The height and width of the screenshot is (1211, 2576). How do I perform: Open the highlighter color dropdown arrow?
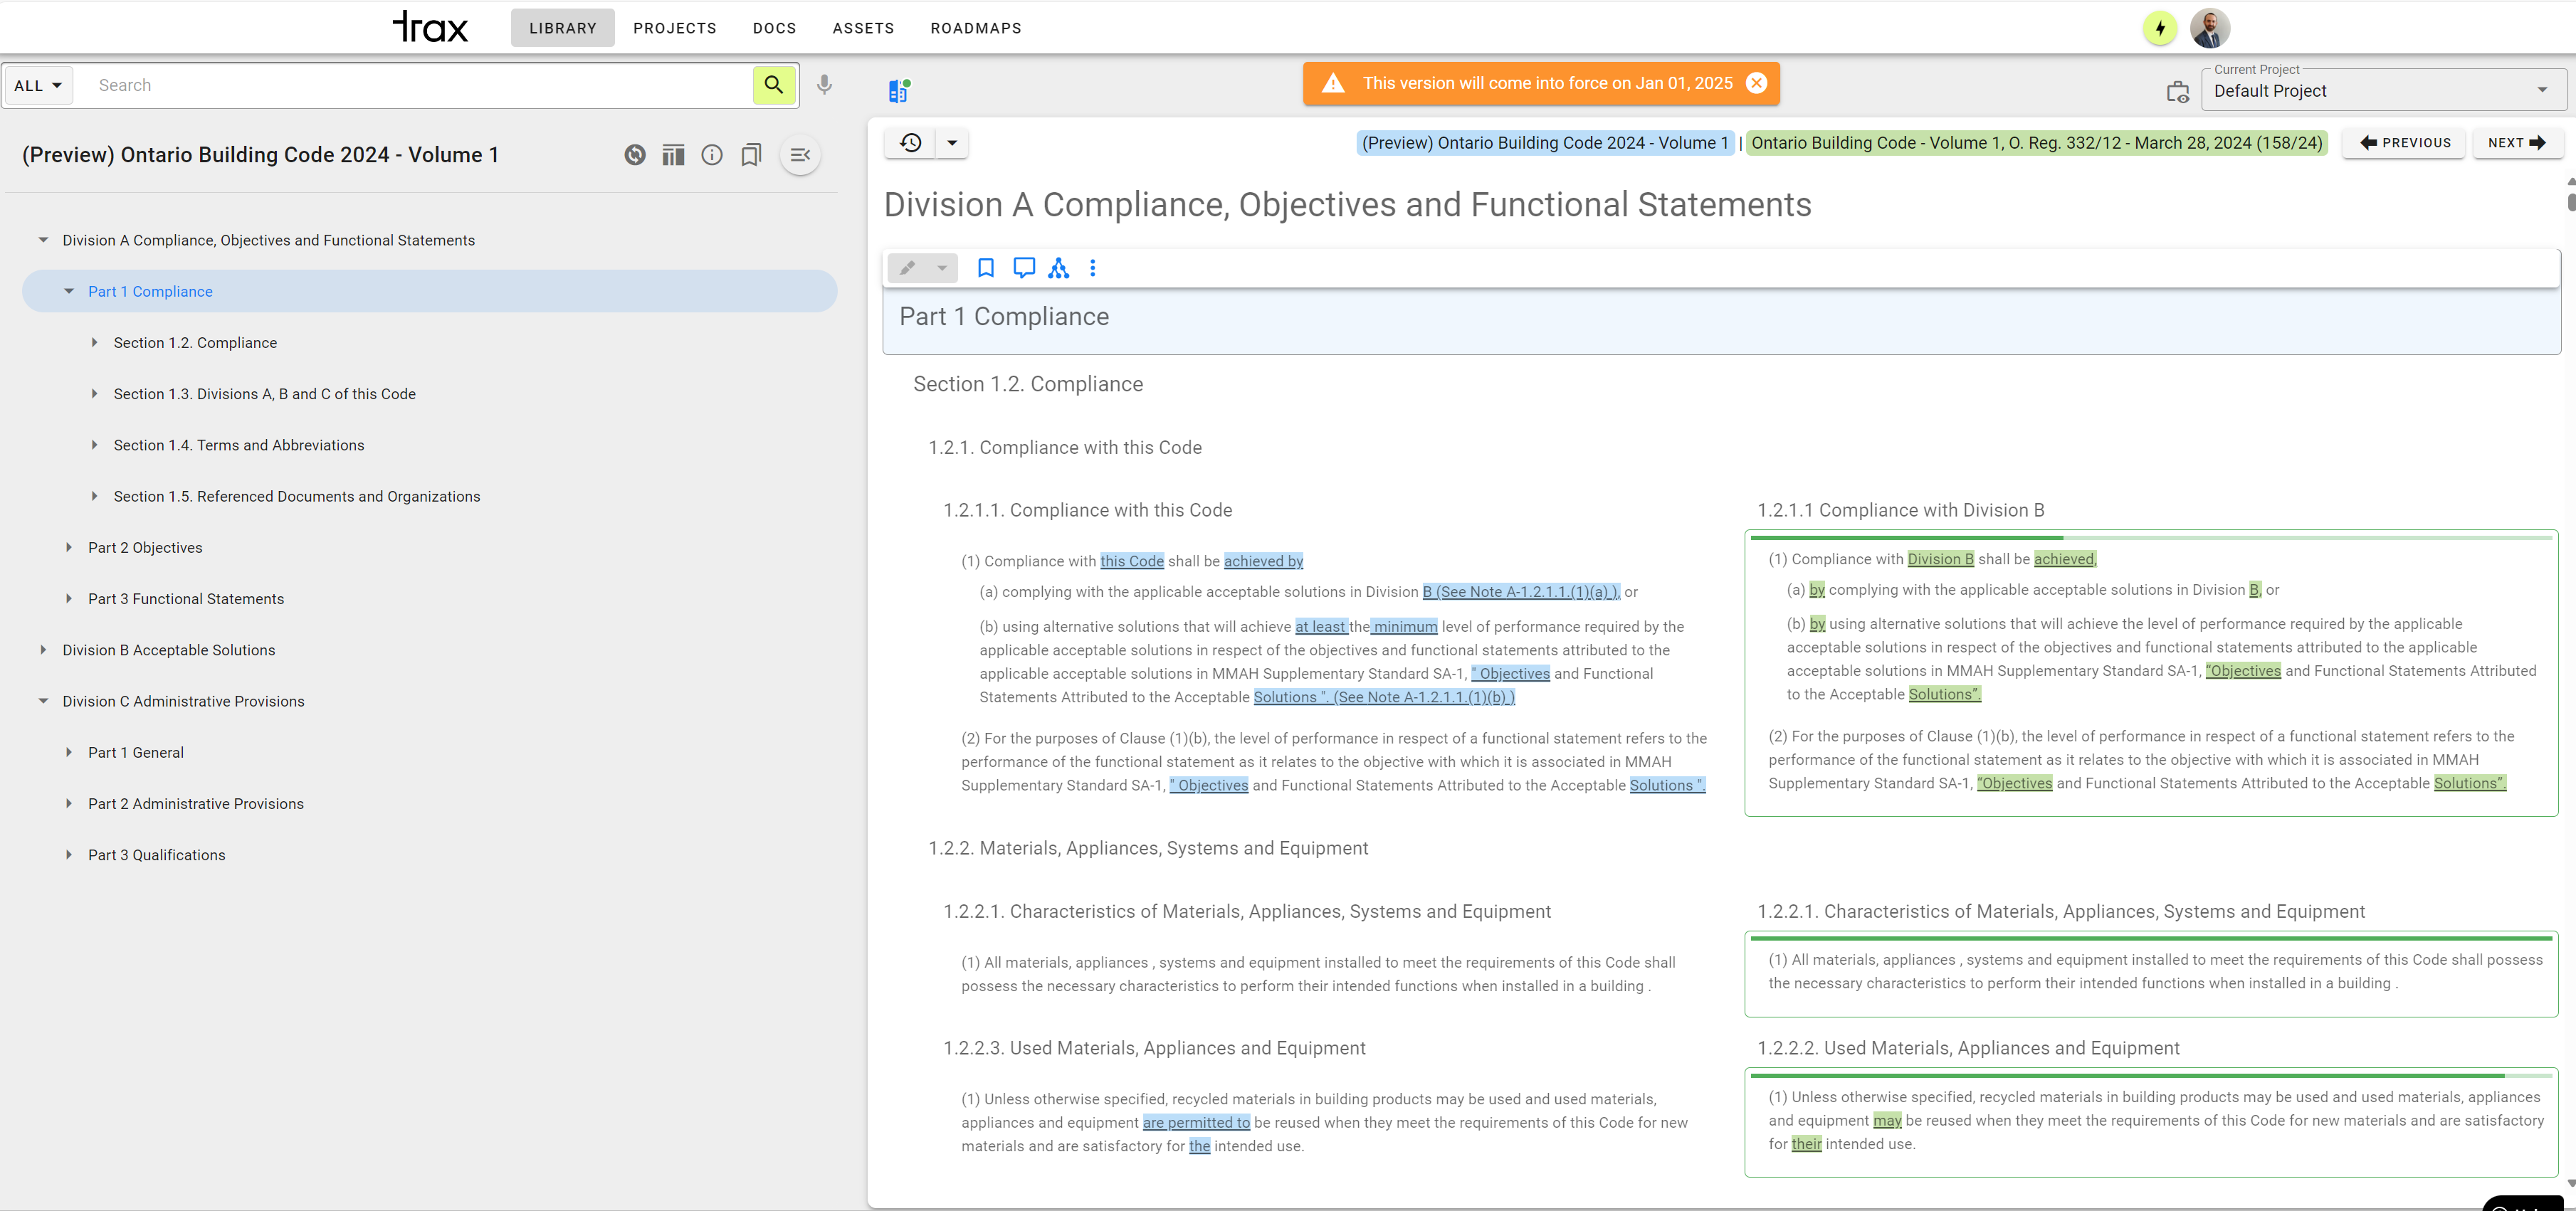(941, 268)
